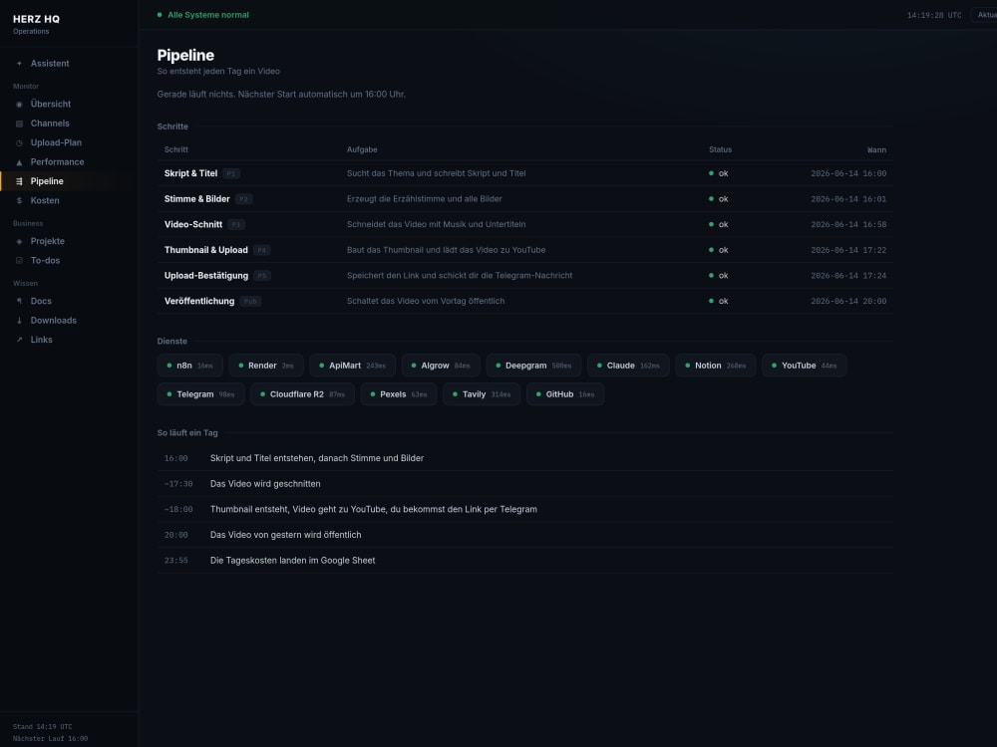Click the Channels sidebar icon

pyautogui.click(x=19, y=124)
